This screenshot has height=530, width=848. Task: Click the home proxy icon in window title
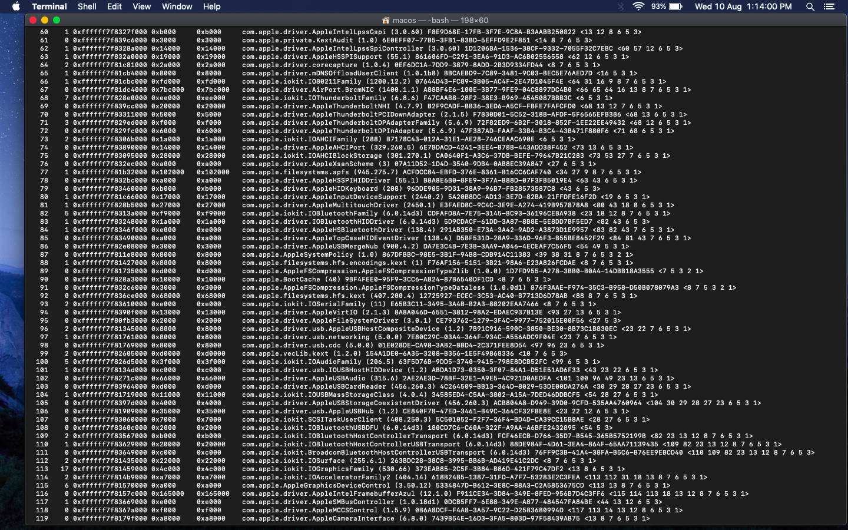386,20
